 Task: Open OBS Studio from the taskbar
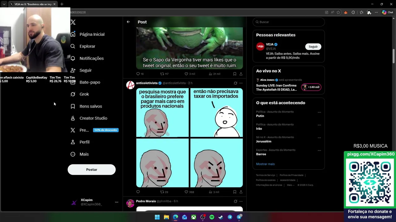pyautogui.click(x=203, y=217)
